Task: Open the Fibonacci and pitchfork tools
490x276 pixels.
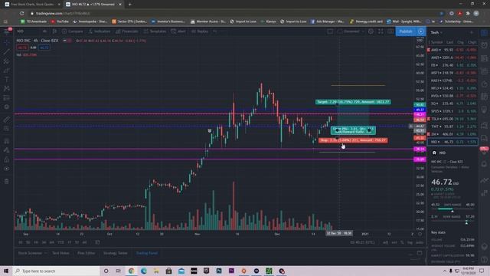Action: click(x=6, y=61)
